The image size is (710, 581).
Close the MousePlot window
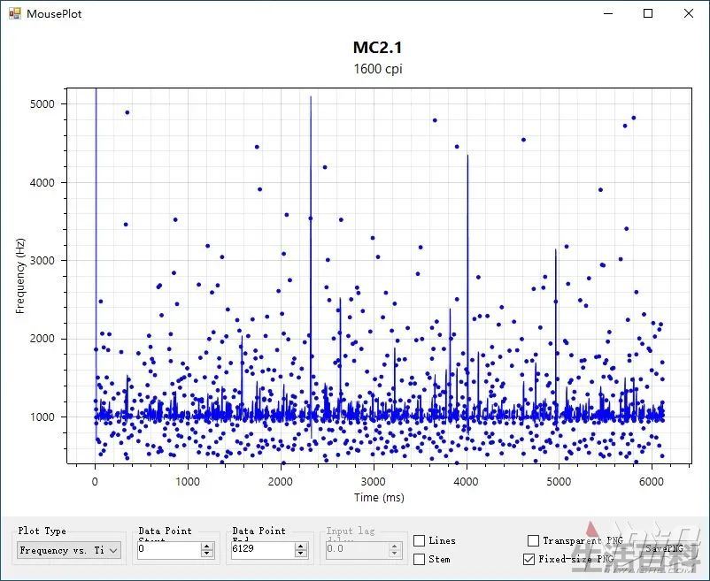pos(688,13)
